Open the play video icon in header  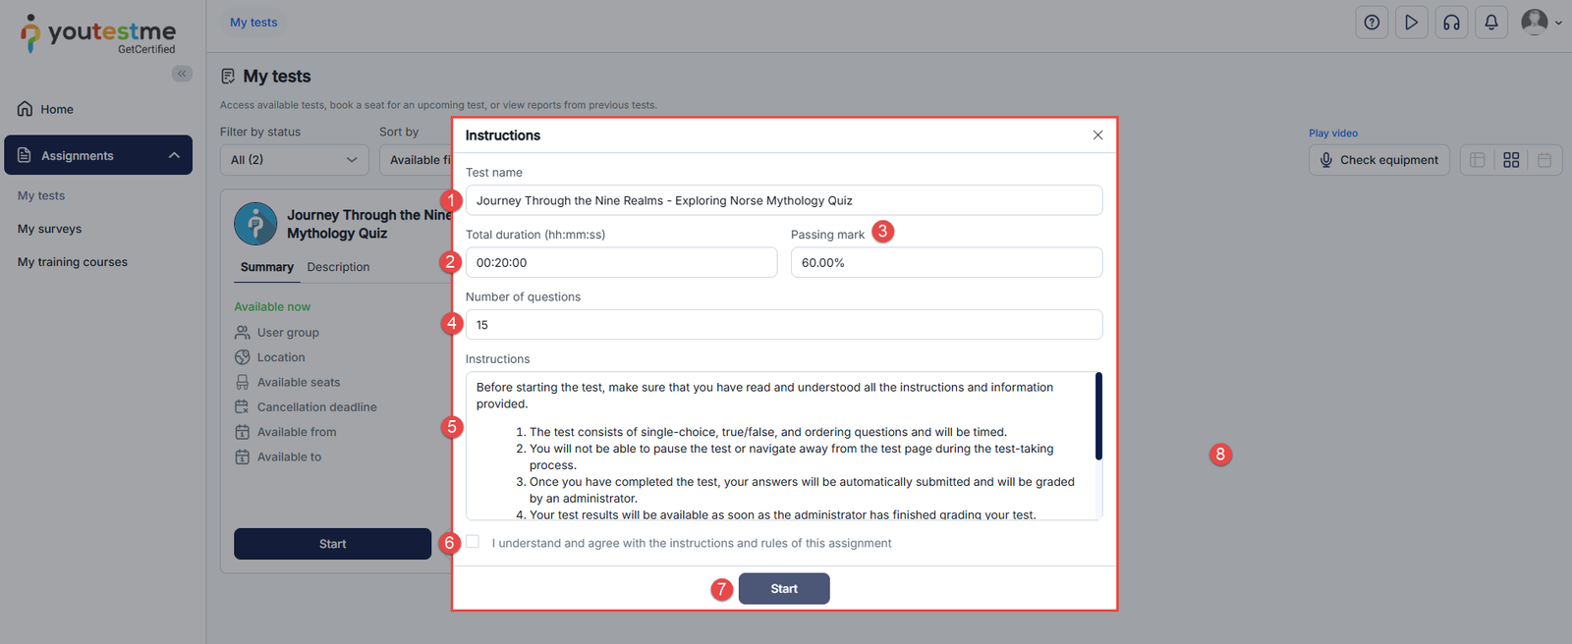[x=1411, y=23]
